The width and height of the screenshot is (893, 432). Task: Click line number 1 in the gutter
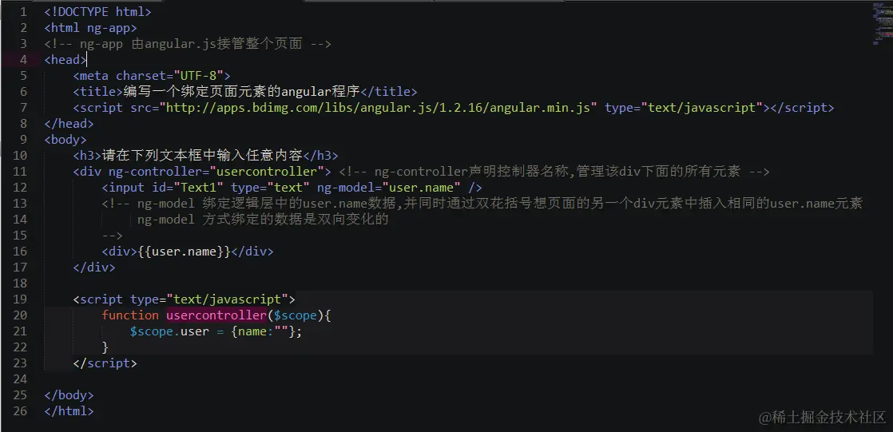tap(23, 11)
